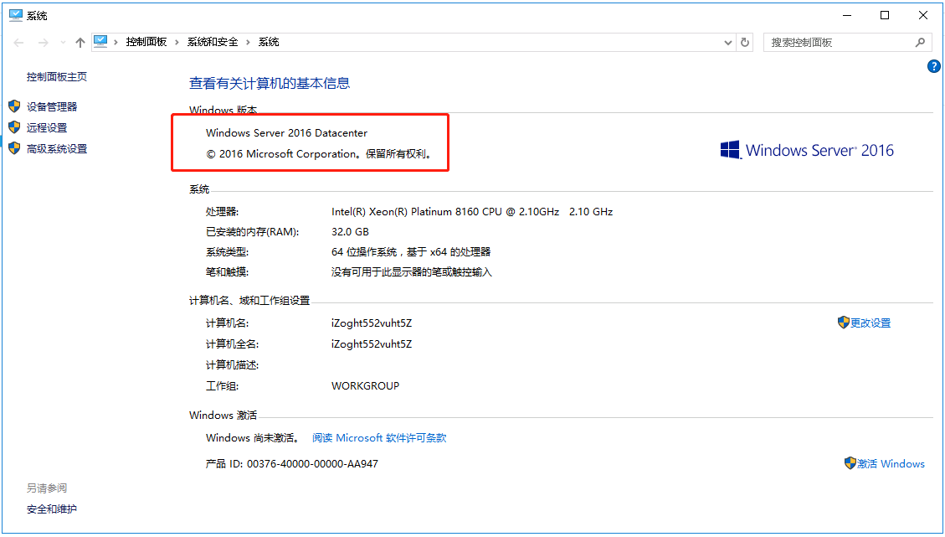Click the system window title icon
Viewport: 945px width, 537px height.
click(16, 16)
